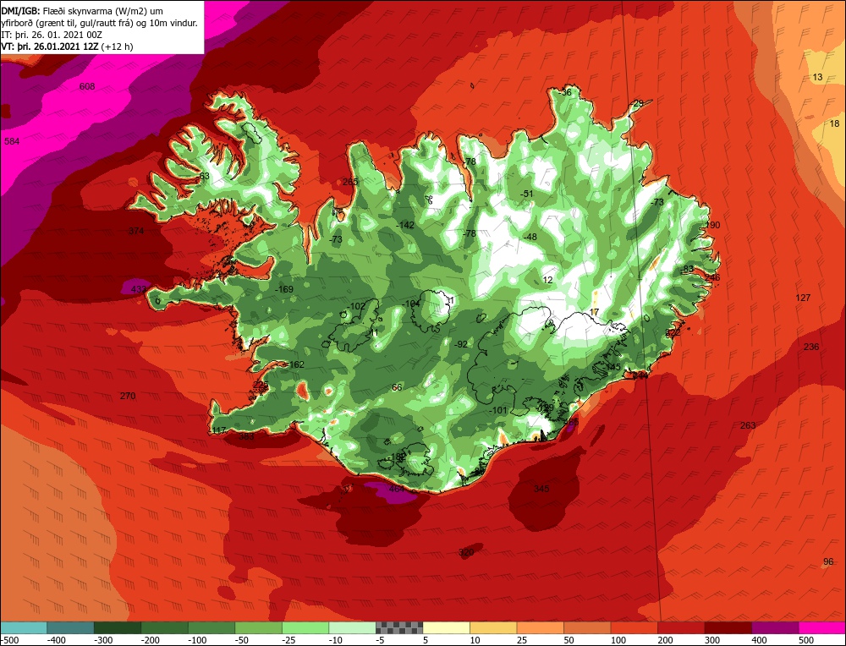Click the '-36' value on the north coast

(x=564, y=93)
